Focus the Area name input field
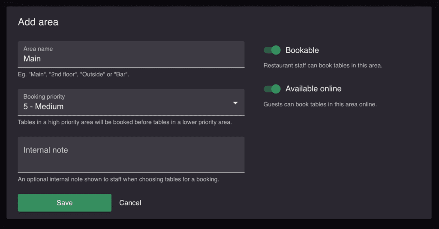The height and width of the screenshot is (229, 439). pyautogui.click(x=131, y=54)
